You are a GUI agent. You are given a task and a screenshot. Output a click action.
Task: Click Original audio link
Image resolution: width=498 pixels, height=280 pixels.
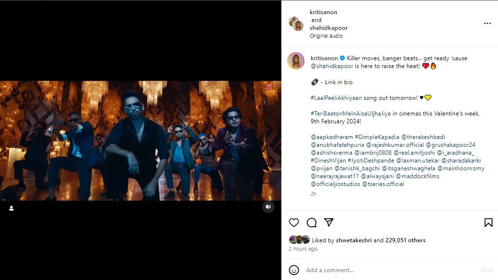(x=326, y=36)
